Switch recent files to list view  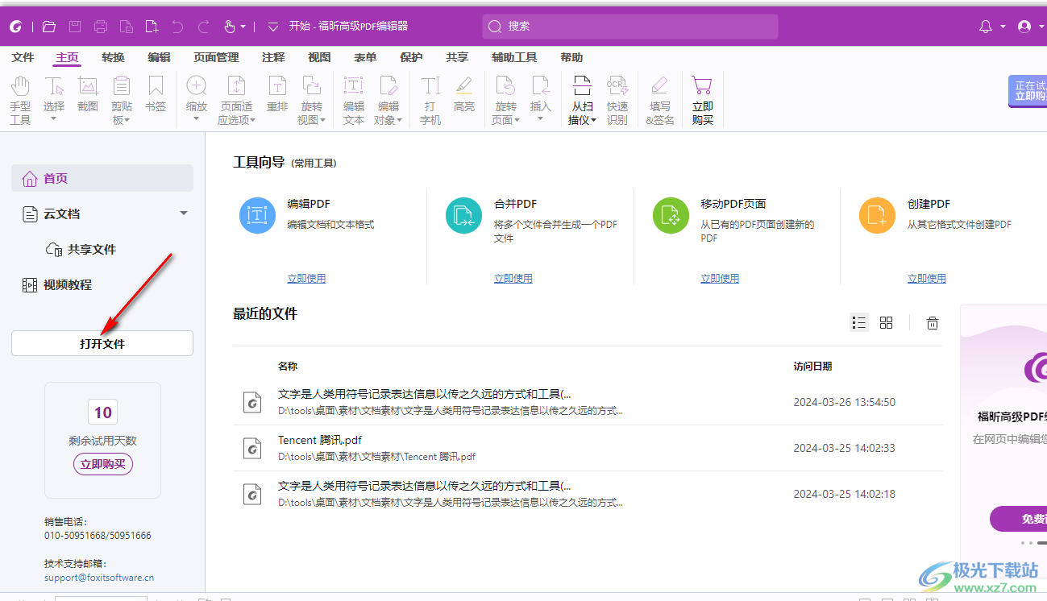tap(859, 323)
